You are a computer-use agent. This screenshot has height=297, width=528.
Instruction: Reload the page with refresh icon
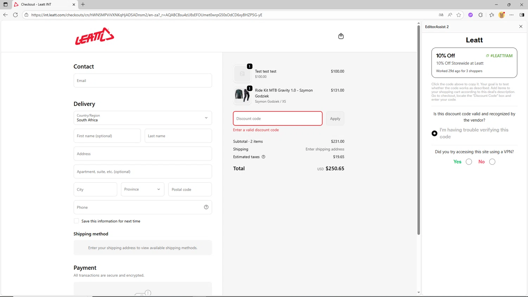[15, 15]
